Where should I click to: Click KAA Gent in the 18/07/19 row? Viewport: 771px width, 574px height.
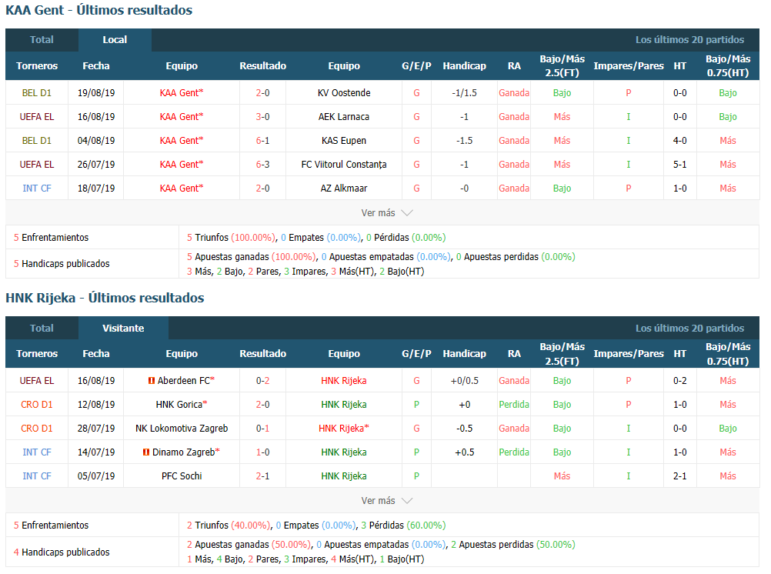click(182, 189)
